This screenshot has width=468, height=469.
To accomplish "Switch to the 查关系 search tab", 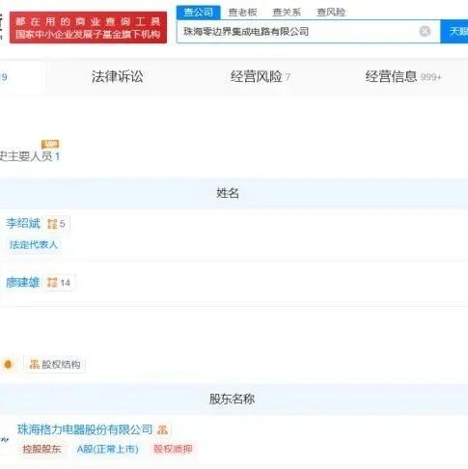I will pyautogui.click(x=287, y=13).
